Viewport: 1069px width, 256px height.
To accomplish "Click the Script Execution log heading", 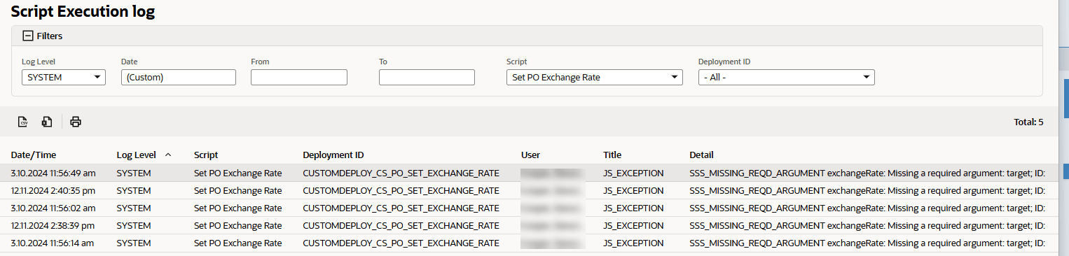I will pyautogui.click(x=83, y=11).
